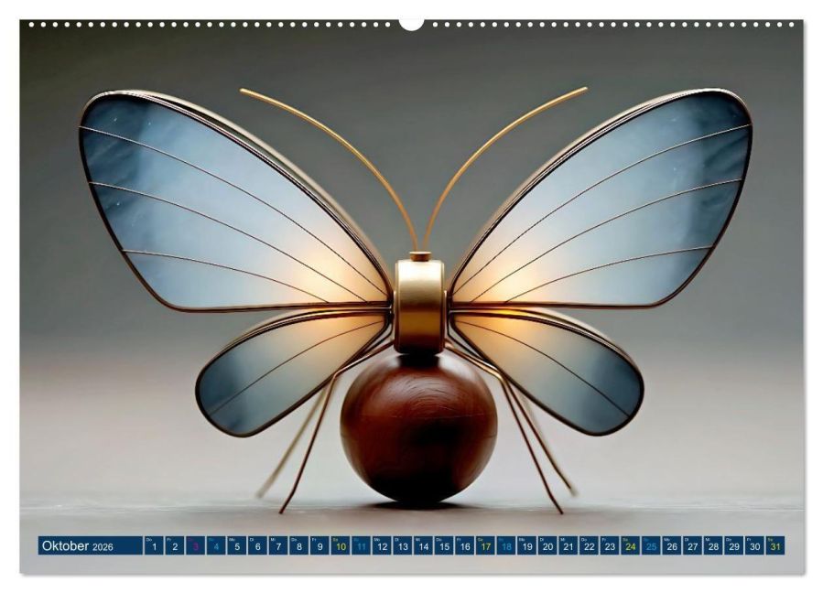The width and height of the screenshot is (823, 593).
Task: Click day 11 in blue
Action: pos(361,545)
